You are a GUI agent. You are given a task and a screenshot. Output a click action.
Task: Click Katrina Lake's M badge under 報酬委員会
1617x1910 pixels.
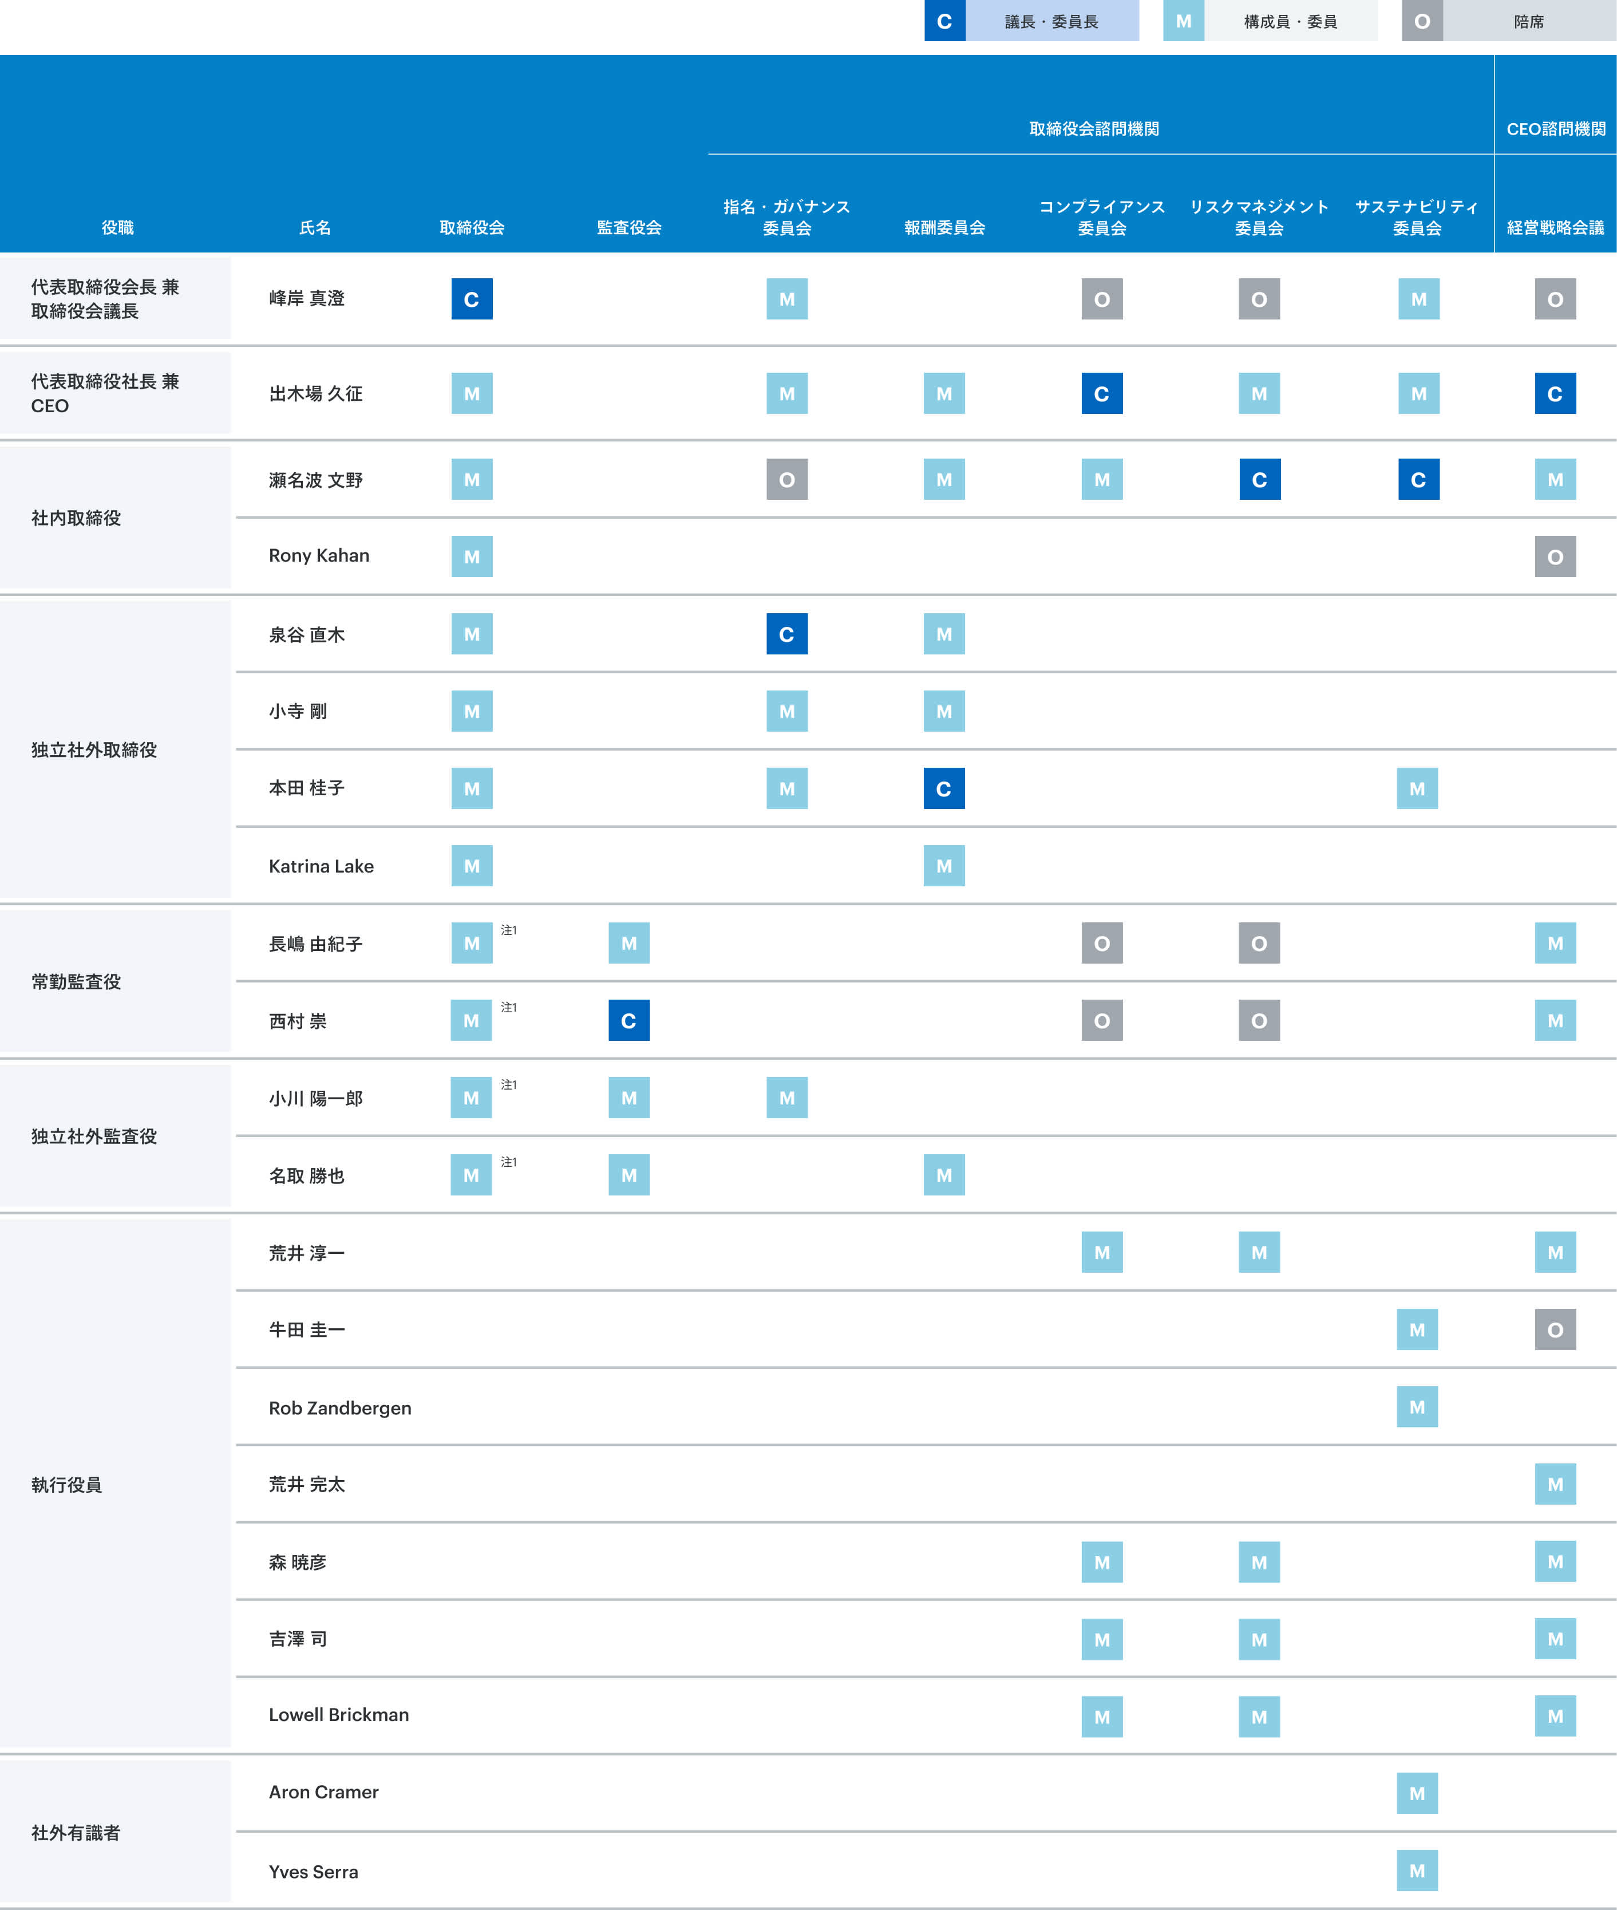point(943,866)
